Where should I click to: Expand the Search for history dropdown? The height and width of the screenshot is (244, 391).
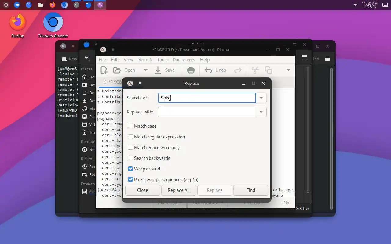[x=261, y=98]
